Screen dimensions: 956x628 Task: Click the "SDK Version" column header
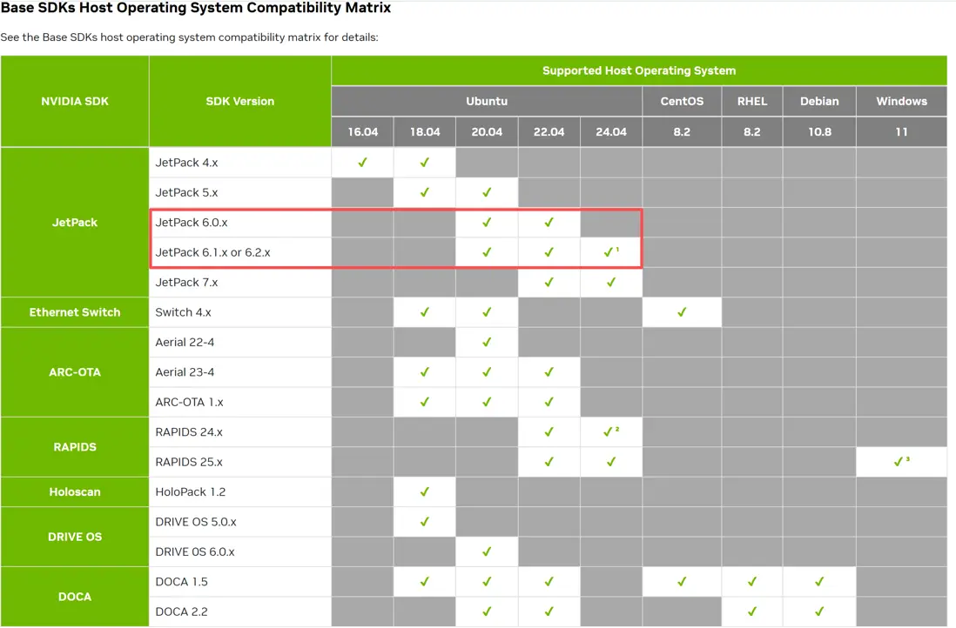[240, 101]
